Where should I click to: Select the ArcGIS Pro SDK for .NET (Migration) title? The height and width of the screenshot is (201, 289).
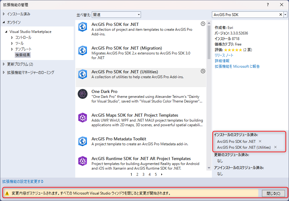(x=127, y=48)
